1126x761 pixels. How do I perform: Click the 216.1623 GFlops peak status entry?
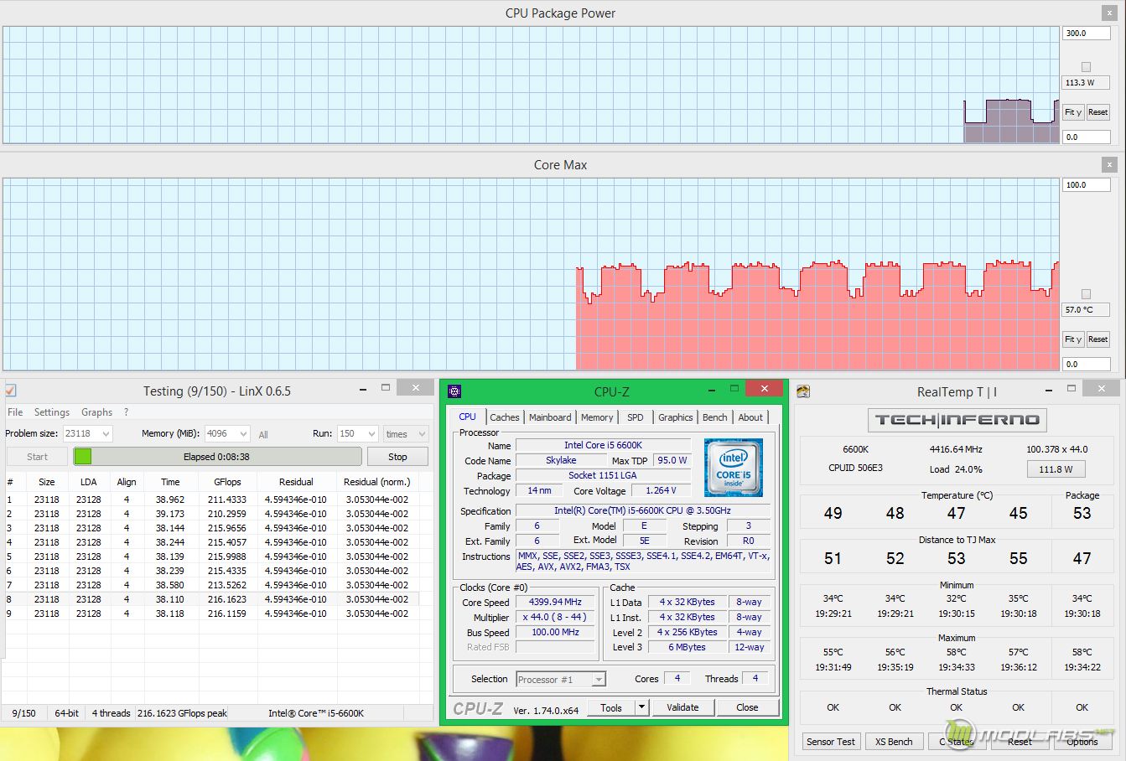(182, 713)
